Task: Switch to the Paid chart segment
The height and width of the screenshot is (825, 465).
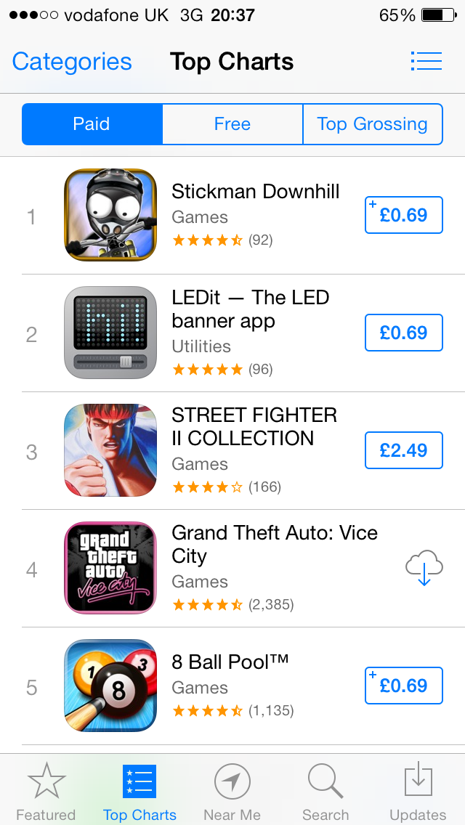Action: point(92,124)
